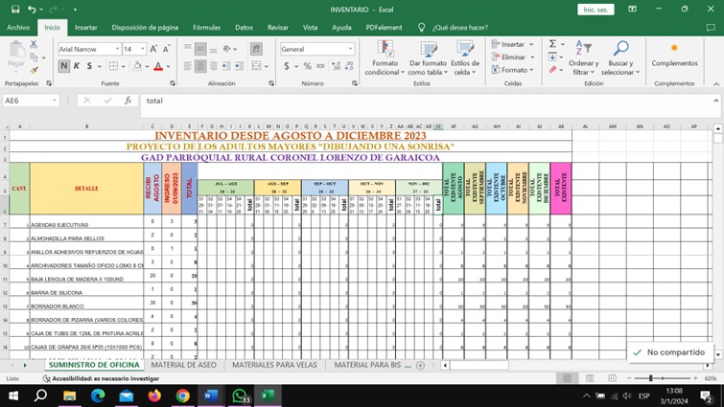The height and width of the screenshot is (407, 724).
Task: Toggle italic formatting (K button)
Action: [77, 66]
